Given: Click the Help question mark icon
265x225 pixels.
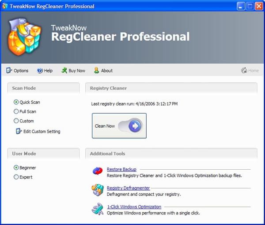Looking at the screenshot, I should click(40, 70).
